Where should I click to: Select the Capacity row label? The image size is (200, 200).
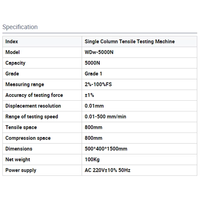pos(15,63)
